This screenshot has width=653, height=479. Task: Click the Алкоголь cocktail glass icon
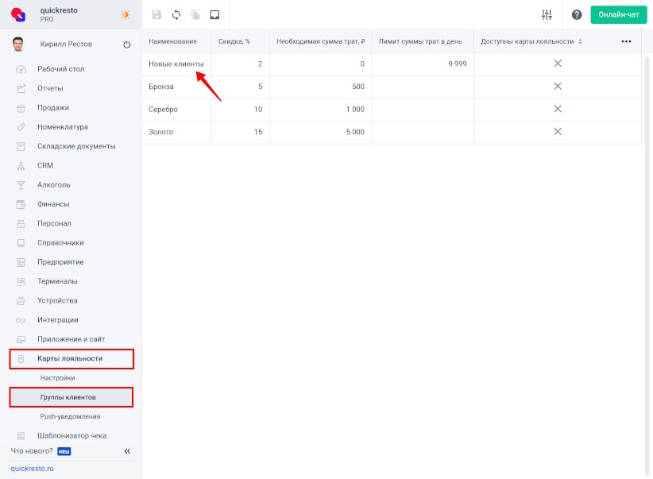[x=21, y=185]
